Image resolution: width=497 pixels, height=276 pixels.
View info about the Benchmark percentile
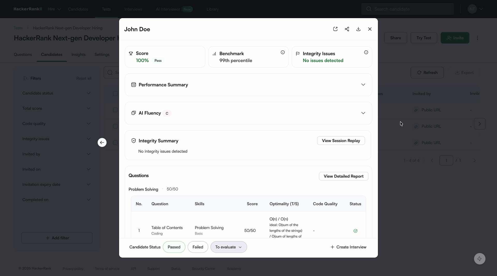point(283,52)
